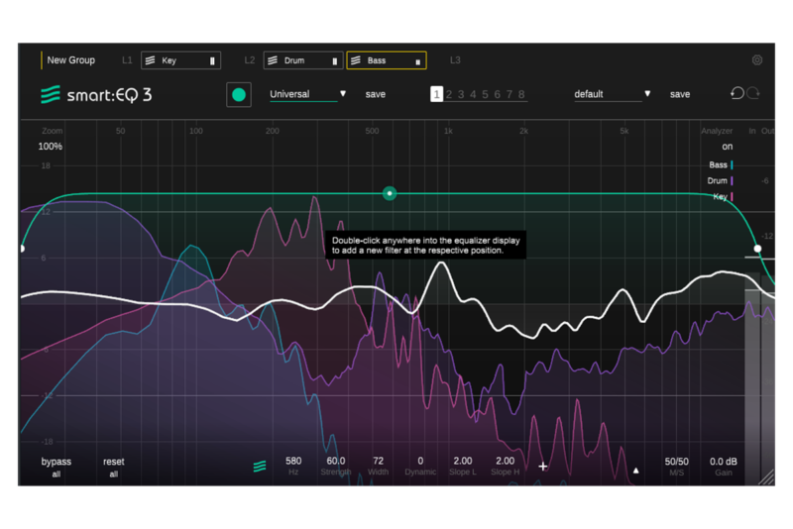Toggle the Analyzer on switch
Image resolution: width=793 pixels, height=529 pixels.
pyautogui.click(x=727, y=147)
